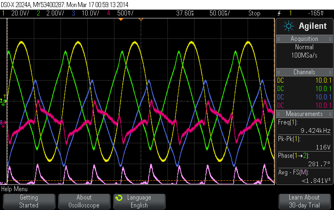
Task: Open the Channels panel header
Action: (x=304, y=72)
